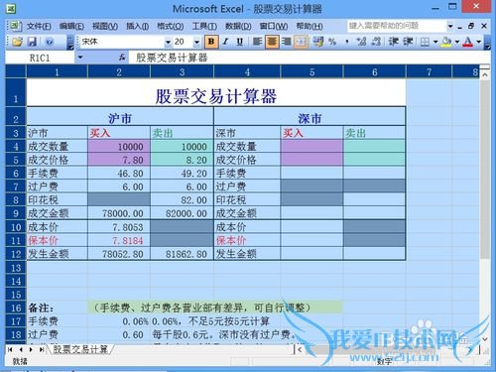Select cell with 81862.80
The image size is (496, 372).
[x=182, y=254]
